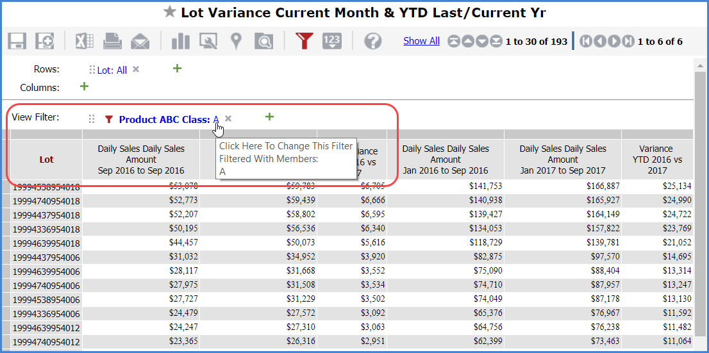Click the vertical scrollbar on the right
The height and width of the screenshot is (353, 709).
click(x=700, y=192)
